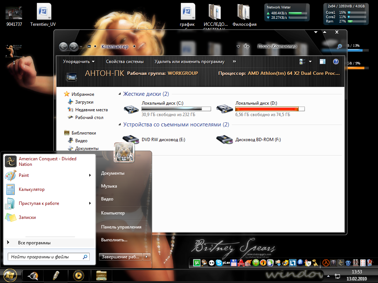The image size is (378, 283).
Task: Expand Paint recent files arrow
Action: [90, 175]
